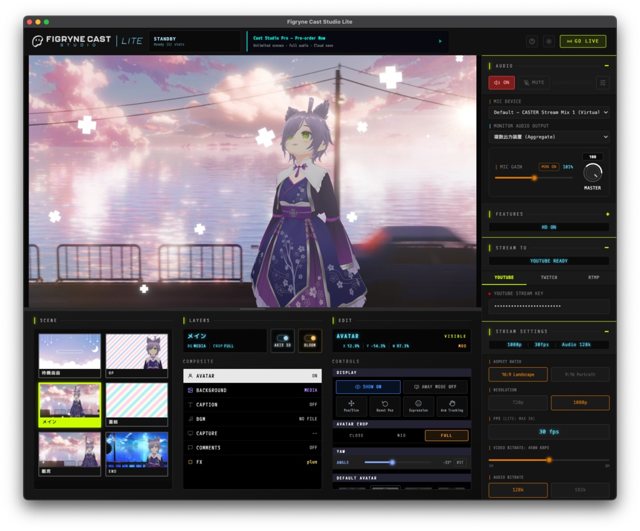Screen dimensions: 640x531
Task: Click the YouTube Stream Key field
Action: click(x=549, y=306)
